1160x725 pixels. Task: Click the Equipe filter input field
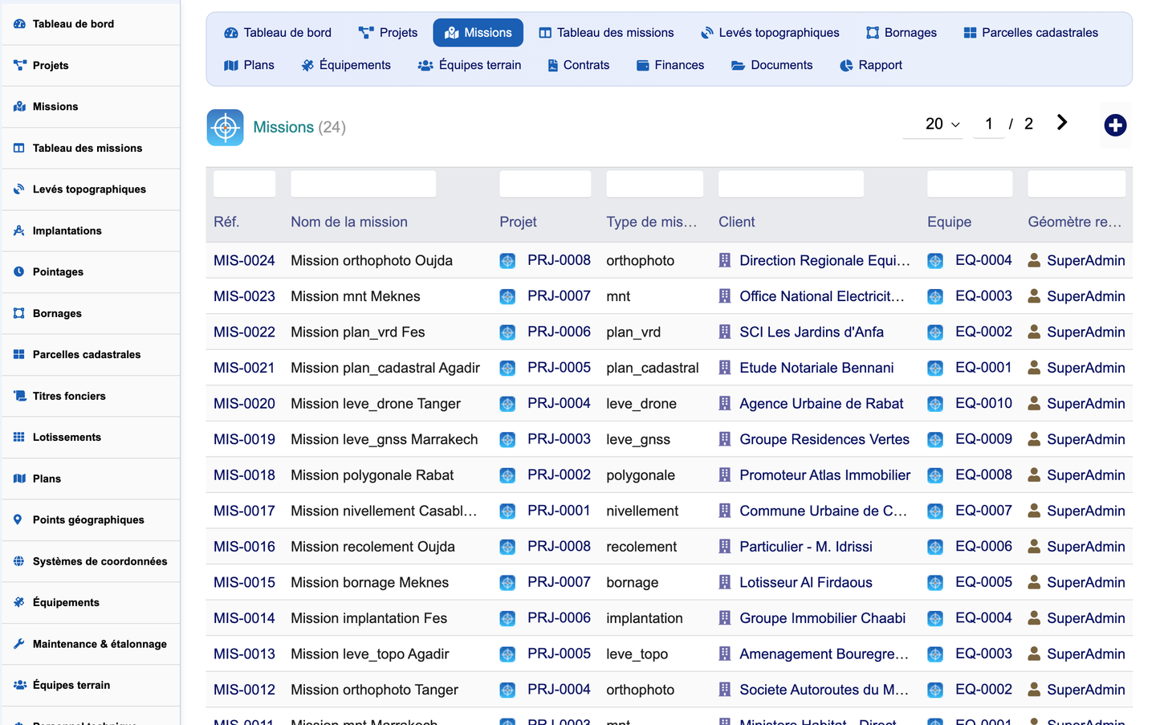pyautogui.click(x=970, y=184)
